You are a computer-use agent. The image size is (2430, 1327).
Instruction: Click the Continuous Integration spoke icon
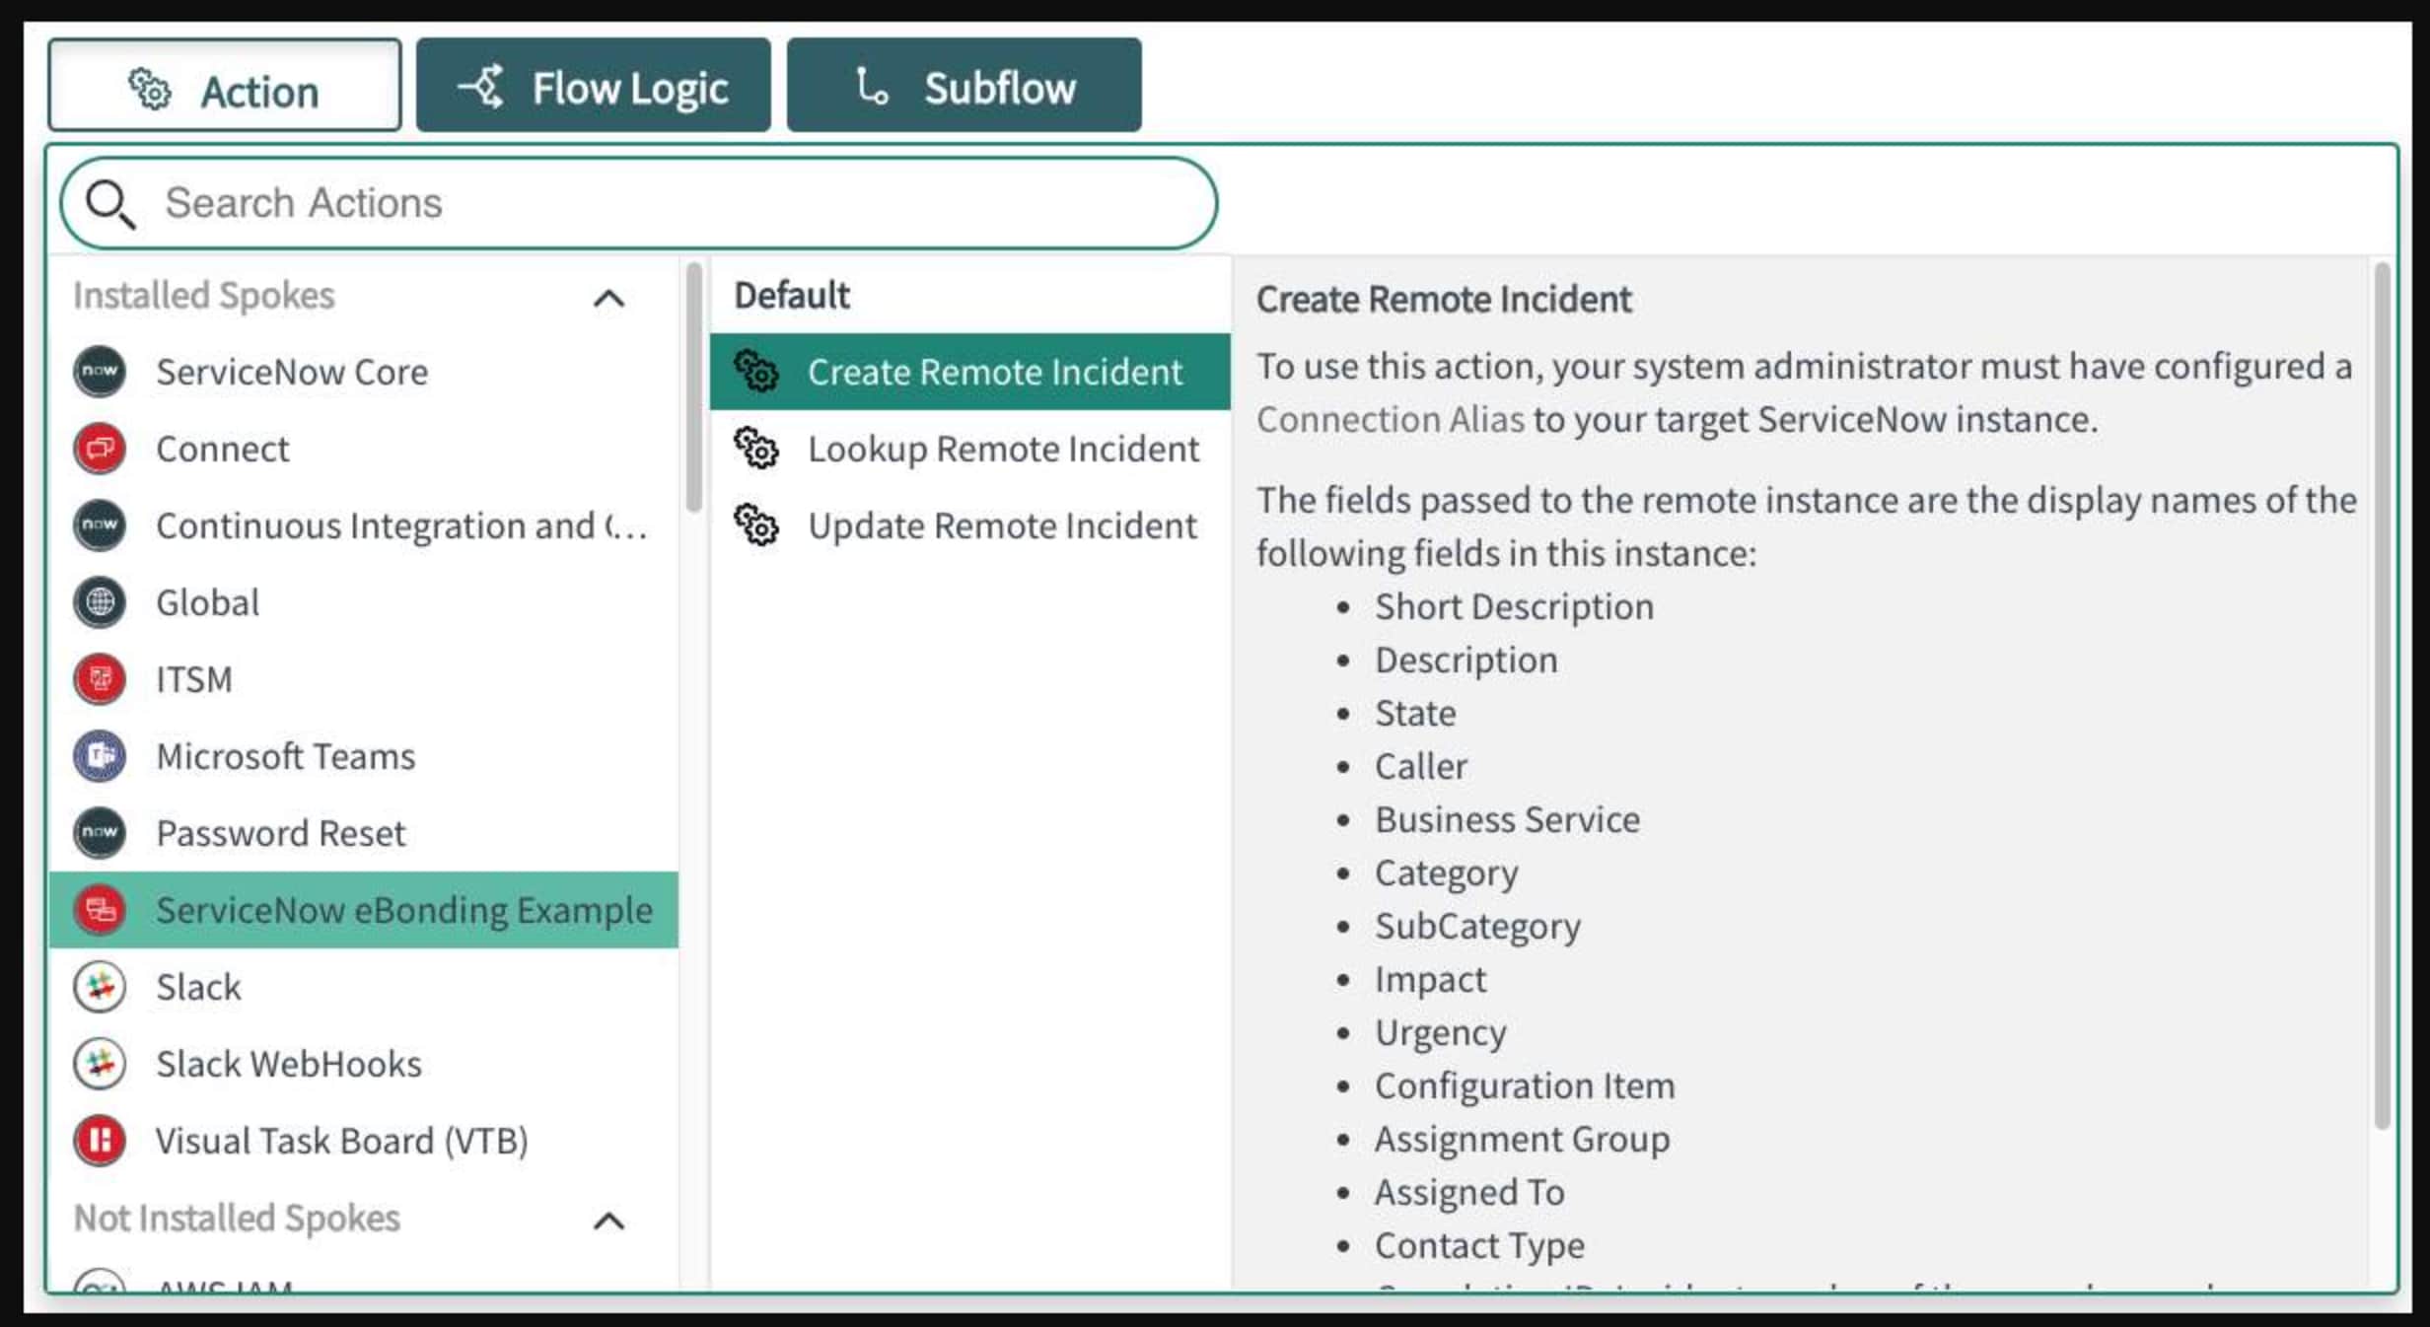100,525
